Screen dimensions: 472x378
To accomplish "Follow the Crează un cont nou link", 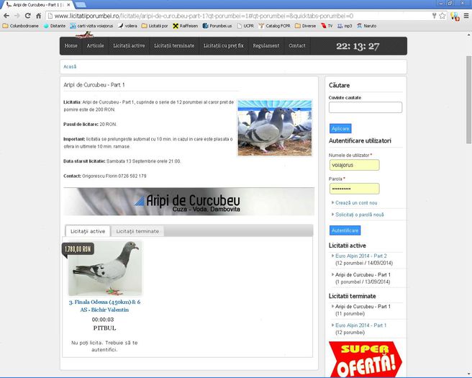I will (x=356, y=203).
